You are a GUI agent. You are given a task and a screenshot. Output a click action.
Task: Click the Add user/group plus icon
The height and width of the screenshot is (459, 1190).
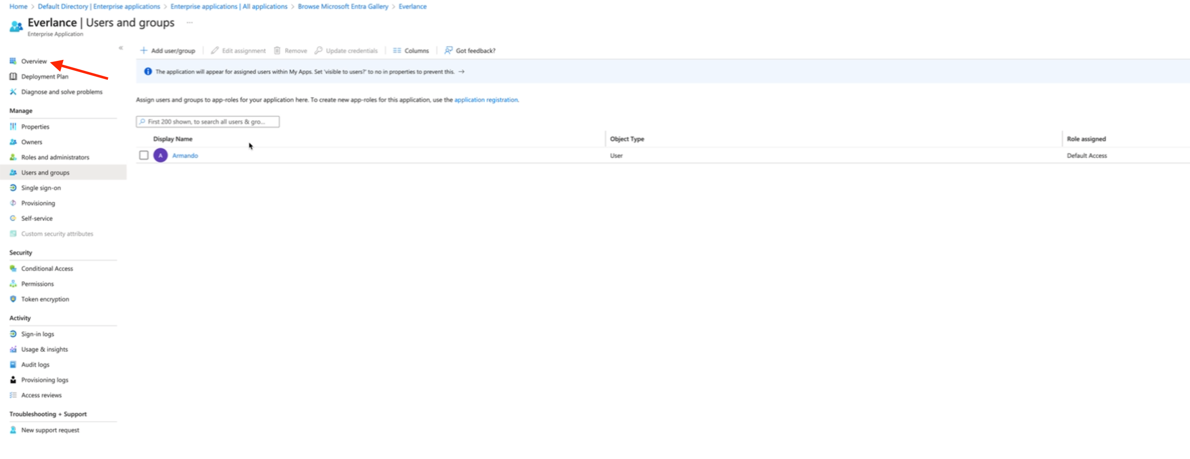pos(143,50)
